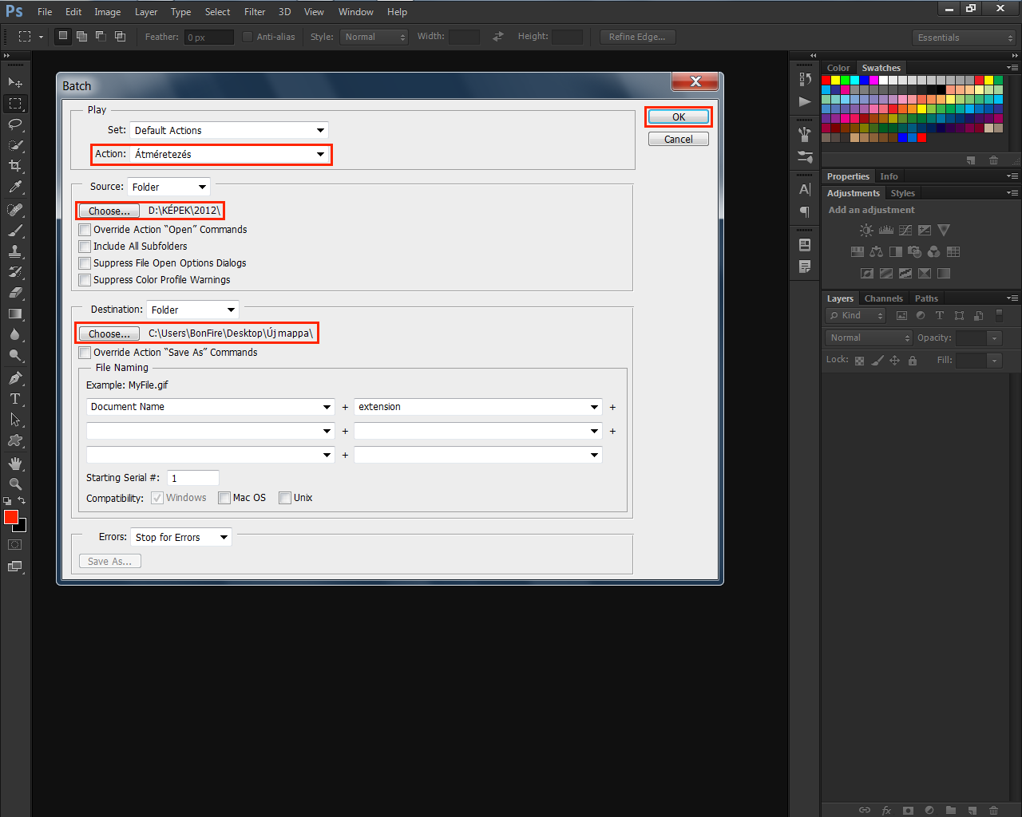This screenshot has height=817, width=1022.
Task: Expand the Destination Folder dropdown
Action: click(192, 310)
